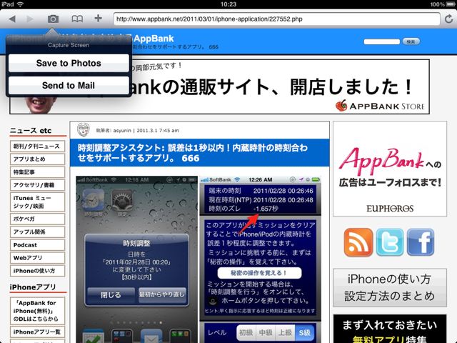Tap the browser forward arrow
This screenshot has height=343, width=457.
(30, 19)
